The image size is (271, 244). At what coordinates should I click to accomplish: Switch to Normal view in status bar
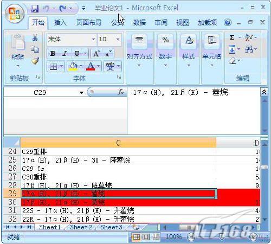[137, 237]
